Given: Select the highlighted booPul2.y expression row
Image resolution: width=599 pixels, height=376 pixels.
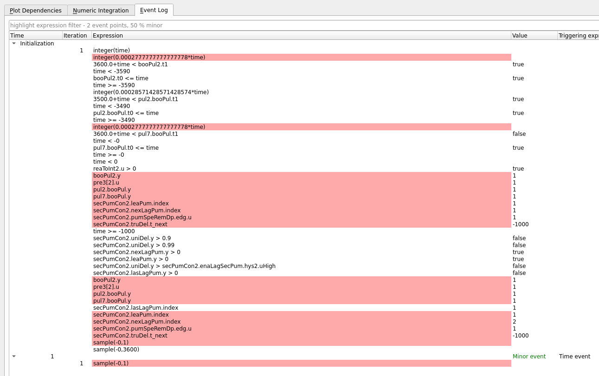Looking at the screenshot, I should (107, 176).
